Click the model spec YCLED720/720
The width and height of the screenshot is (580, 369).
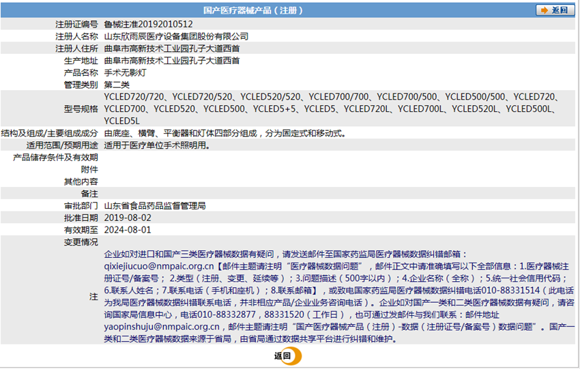(134, 97)
